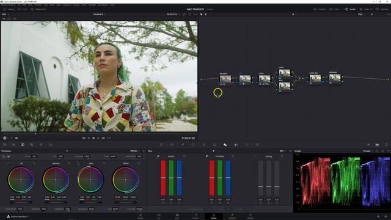This screenshot has height=220, width=391.
Task: Reset all Primaries wheels
Action: pos(144,151)
